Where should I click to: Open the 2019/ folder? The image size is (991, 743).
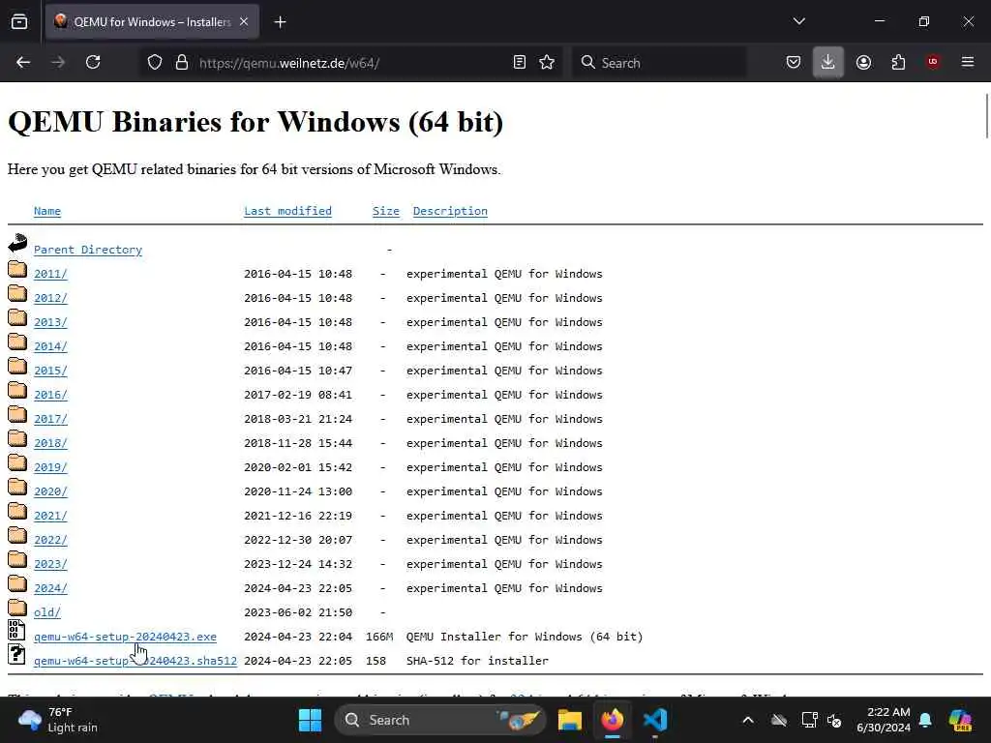(50, 467)
